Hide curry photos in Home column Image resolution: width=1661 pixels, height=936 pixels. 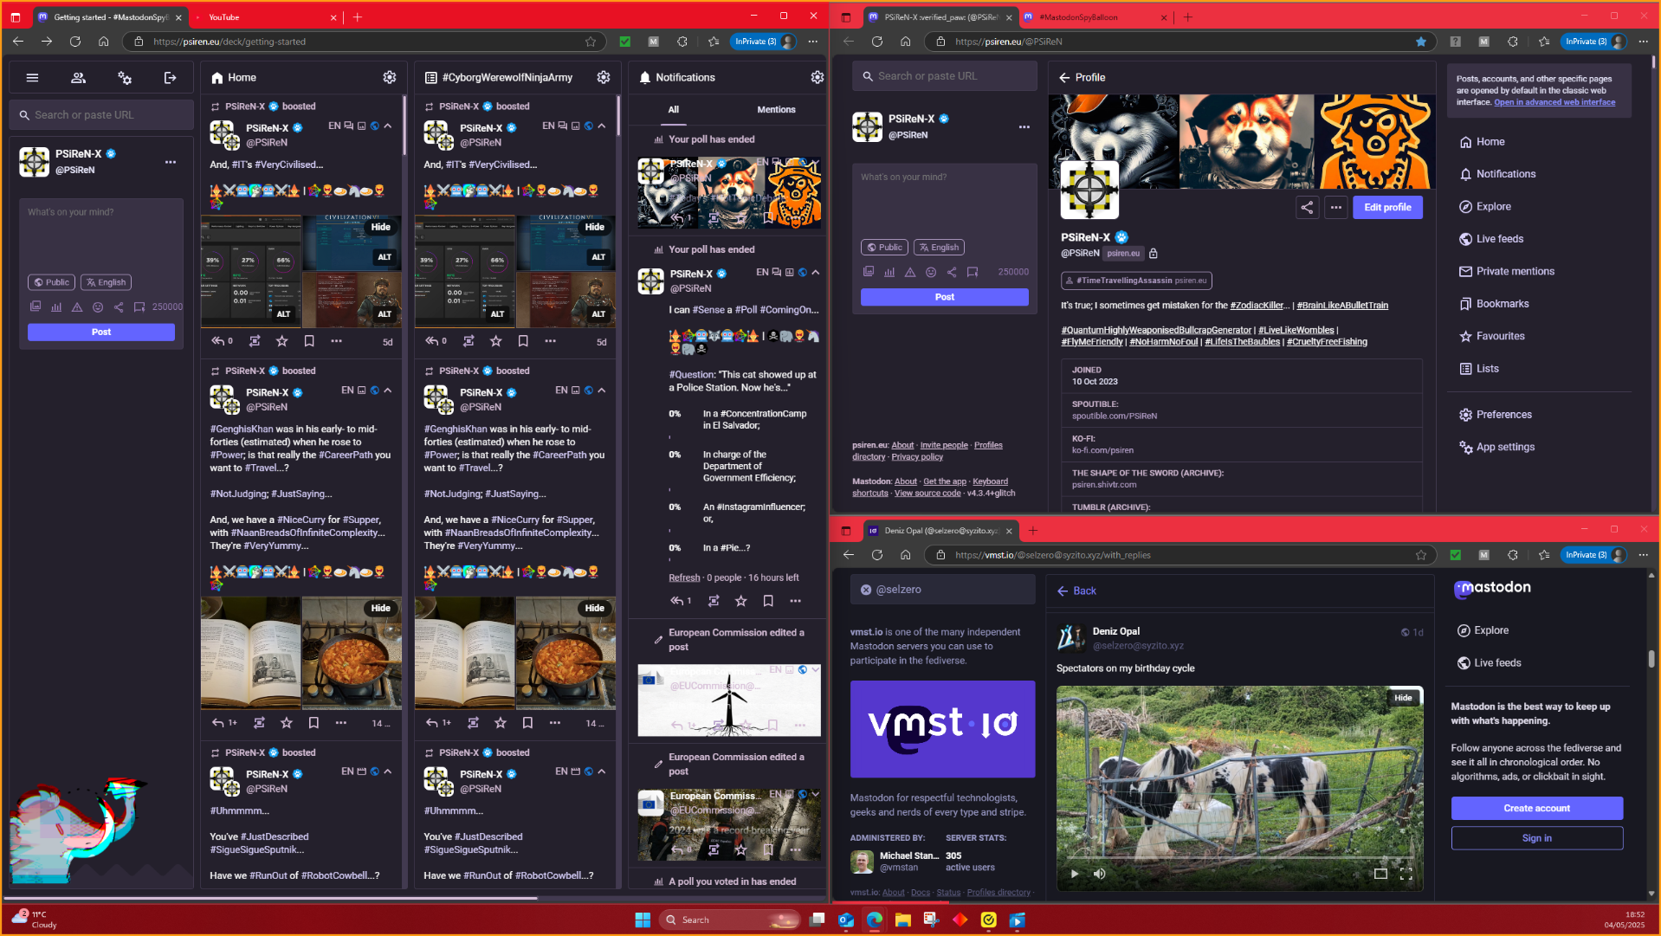[x=381, y=609]
